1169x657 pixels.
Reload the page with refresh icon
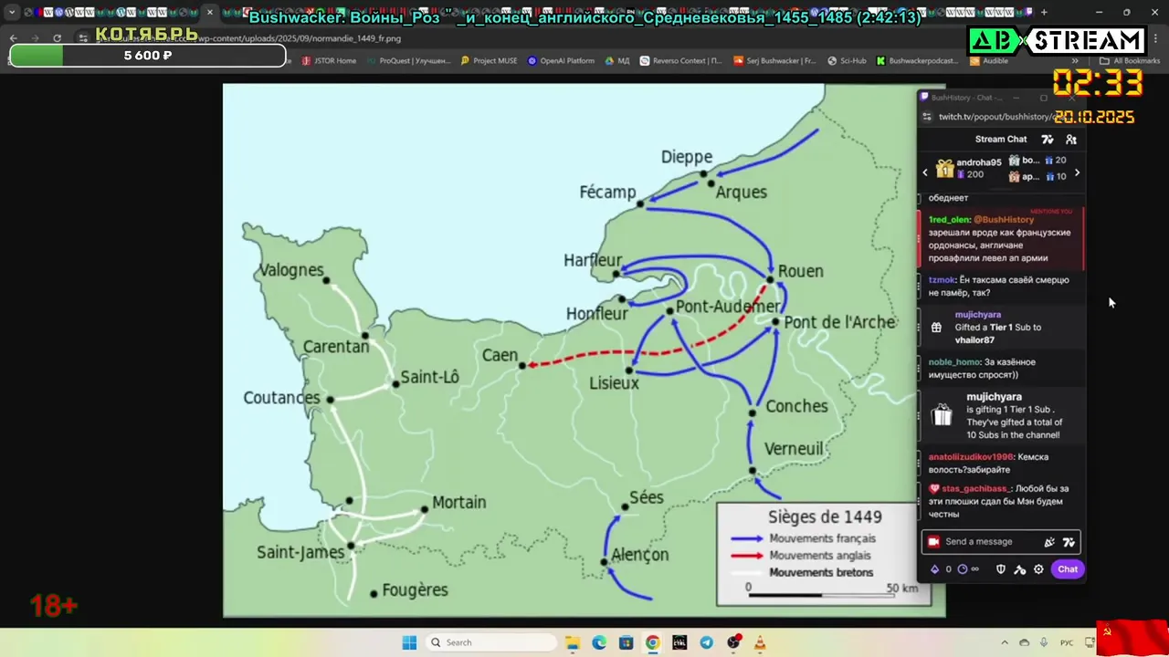coord(57,37)
